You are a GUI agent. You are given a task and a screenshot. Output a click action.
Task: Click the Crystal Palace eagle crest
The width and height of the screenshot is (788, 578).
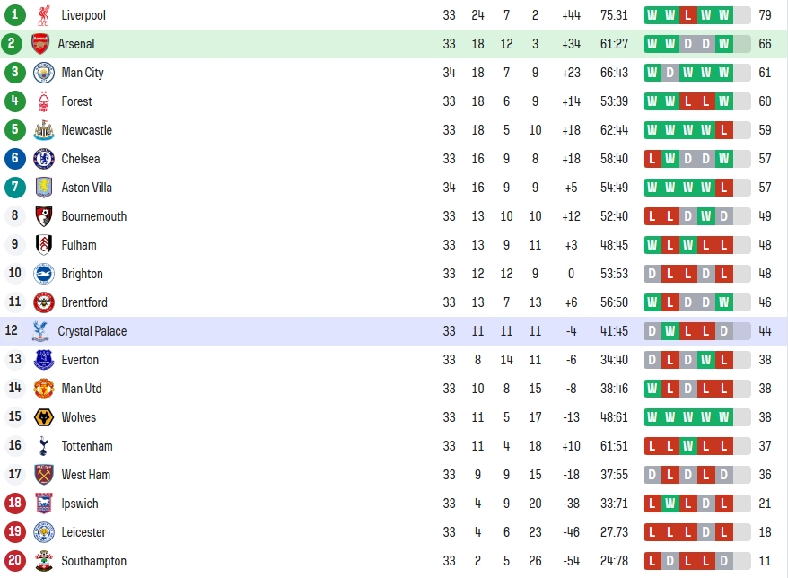coord(40,331)
